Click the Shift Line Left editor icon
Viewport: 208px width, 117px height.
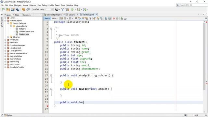tap(106, 19)
